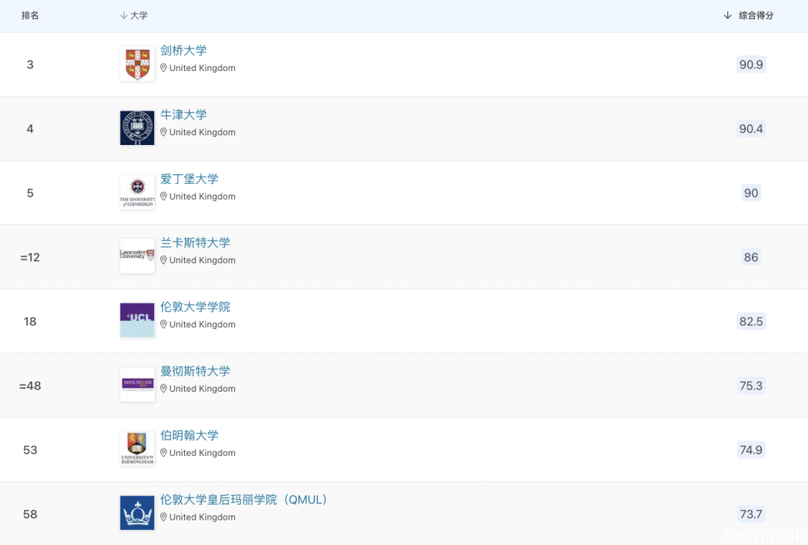Open the 牛津大学 link
The width and height of the screenshot is (808, 545).
coord(183,115)
